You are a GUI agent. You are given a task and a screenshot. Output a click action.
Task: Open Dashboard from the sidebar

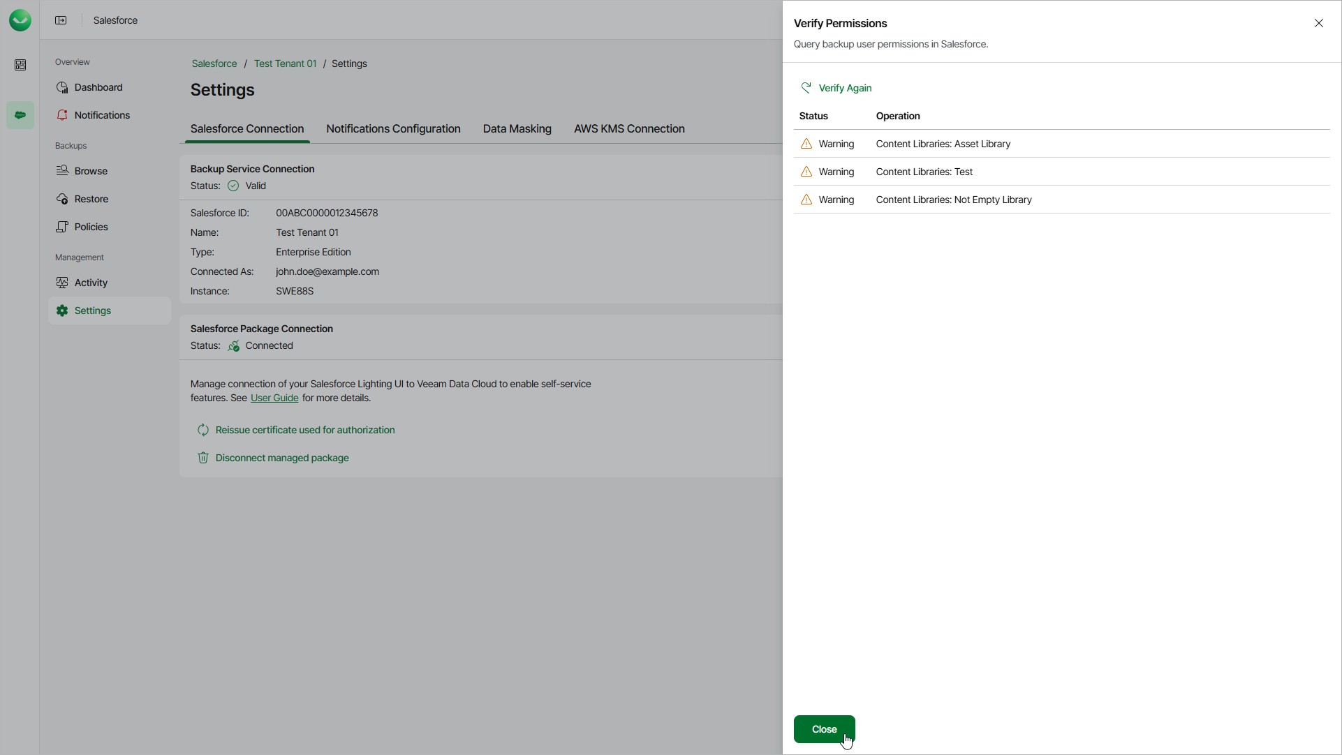98,87
